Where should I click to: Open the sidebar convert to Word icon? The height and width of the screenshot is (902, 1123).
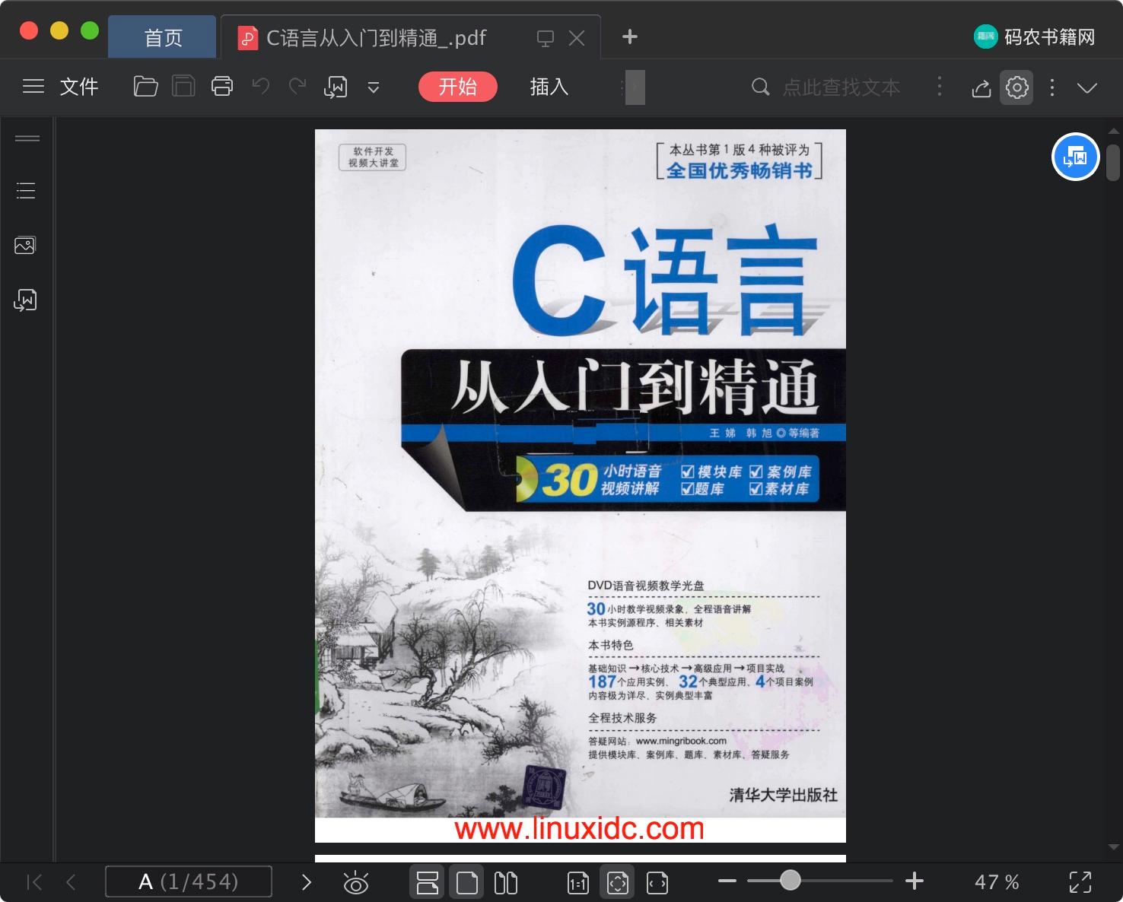pos(25,300)
